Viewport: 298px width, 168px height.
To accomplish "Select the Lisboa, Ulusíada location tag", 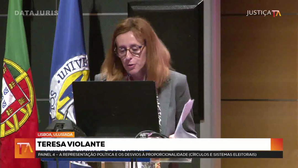I will tap(55, 135).
